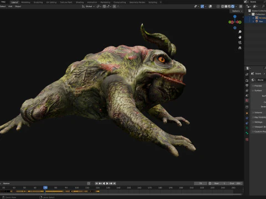Open viewport shading options dropdown arrow

(236, 7)
